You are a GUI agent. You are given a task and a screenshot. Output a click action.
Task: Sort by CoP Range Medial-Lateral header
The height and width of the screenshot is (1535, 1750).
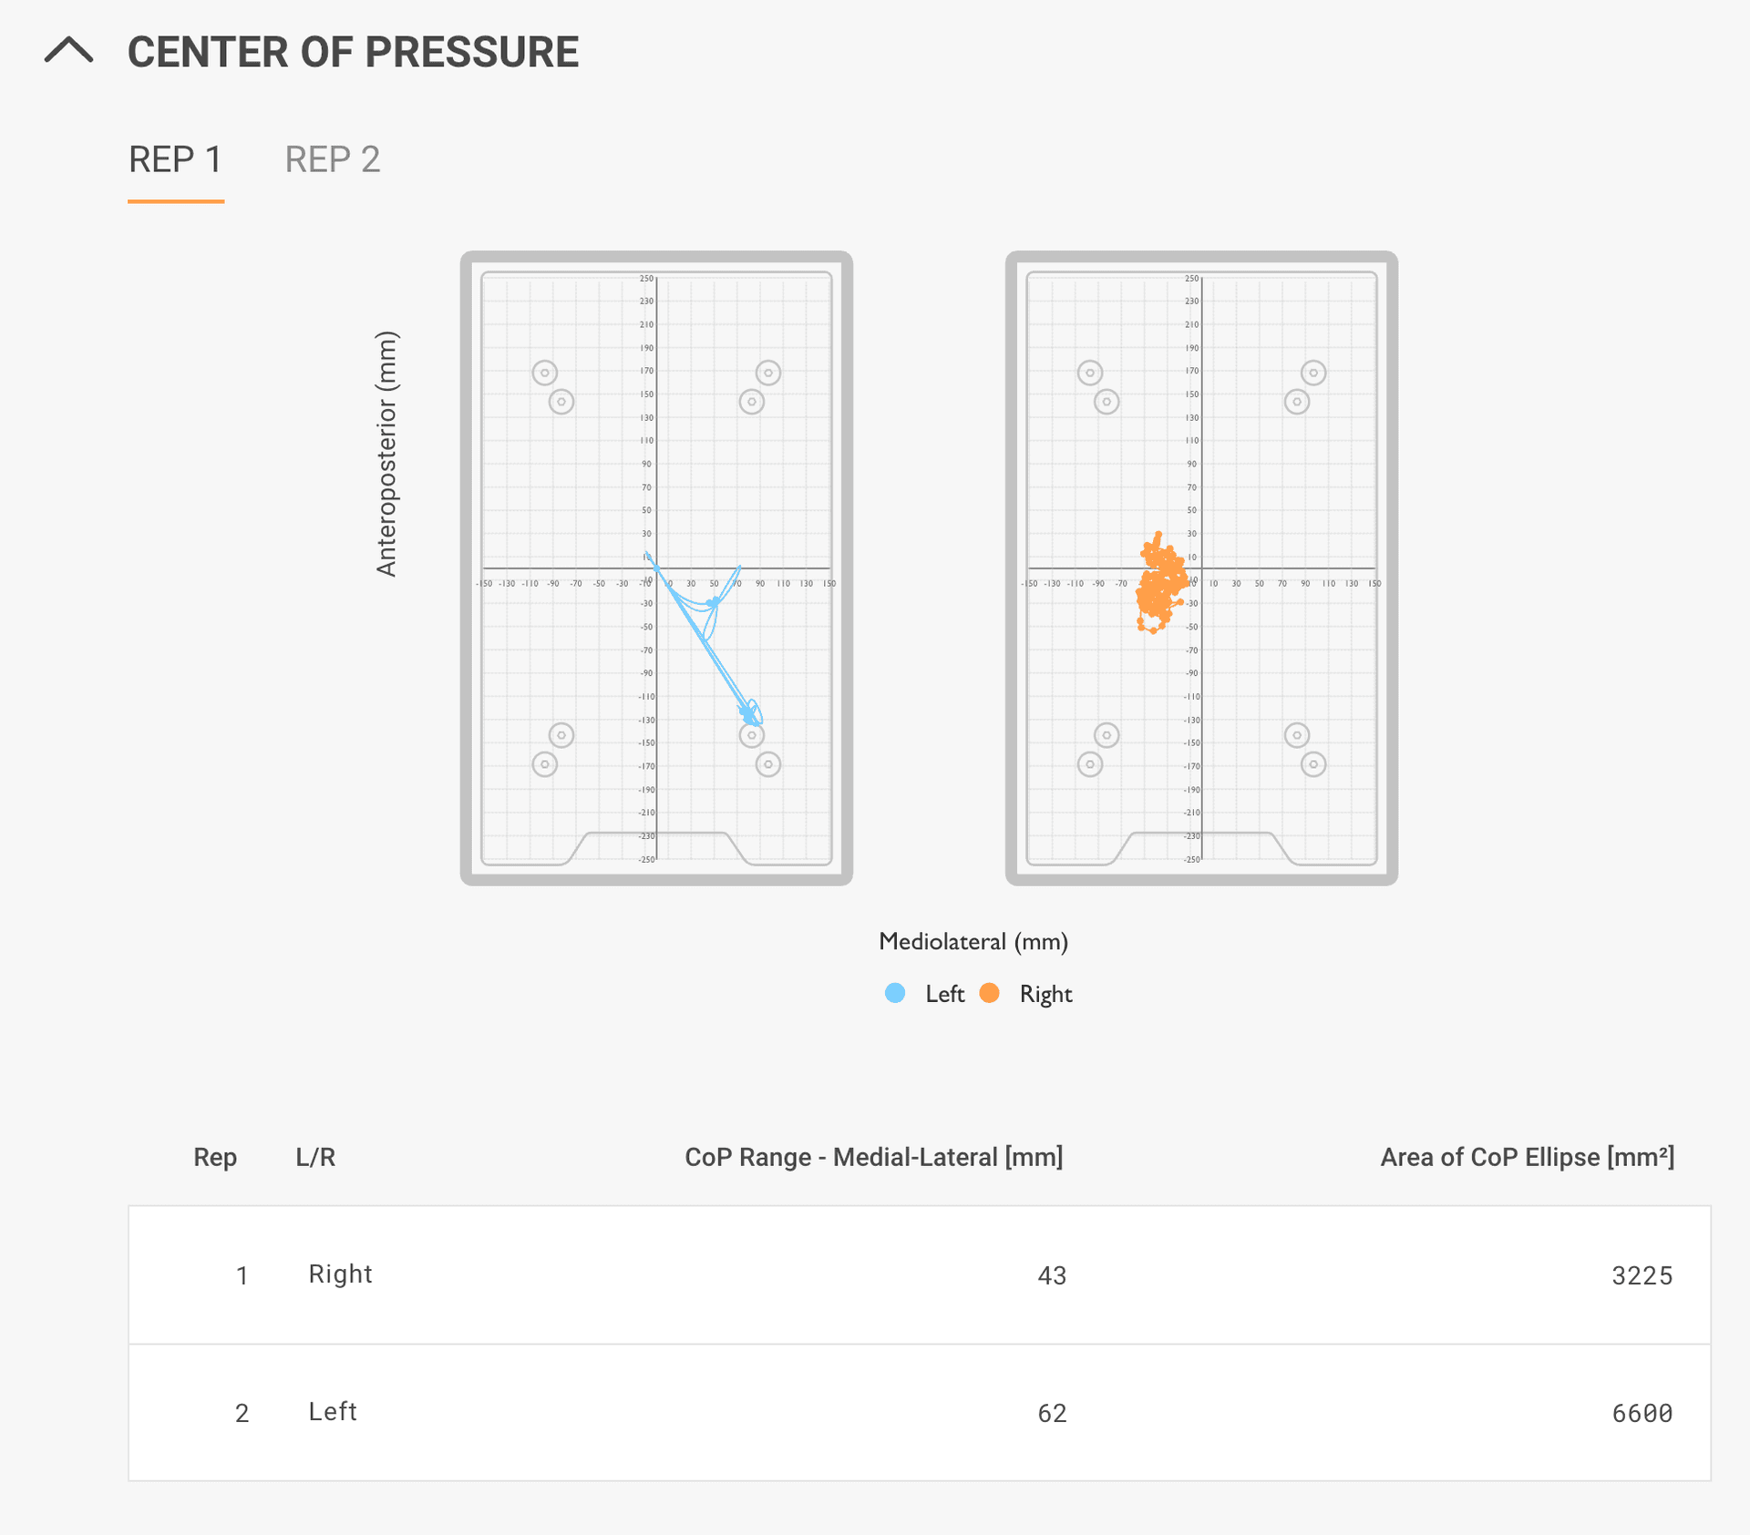[x=873, y=1157]
